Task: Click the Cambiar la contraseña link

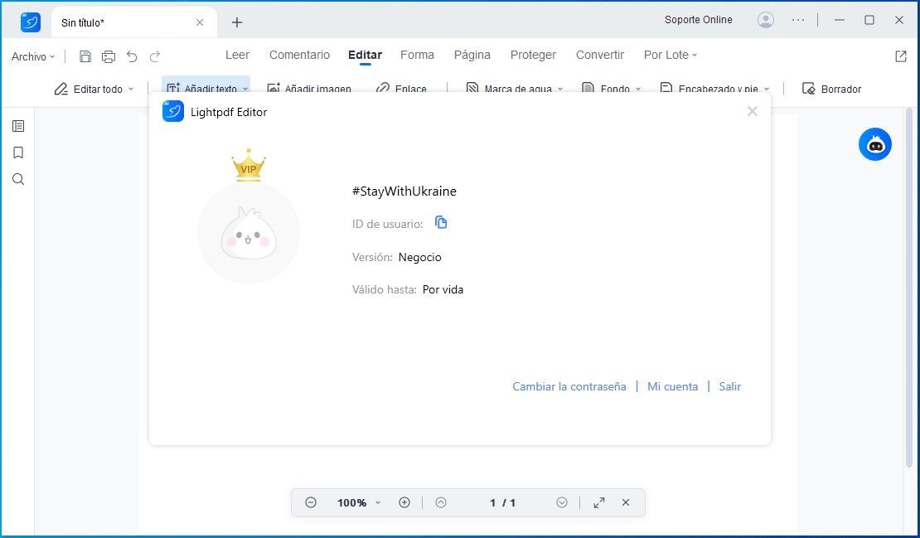Action: (569, 386)
